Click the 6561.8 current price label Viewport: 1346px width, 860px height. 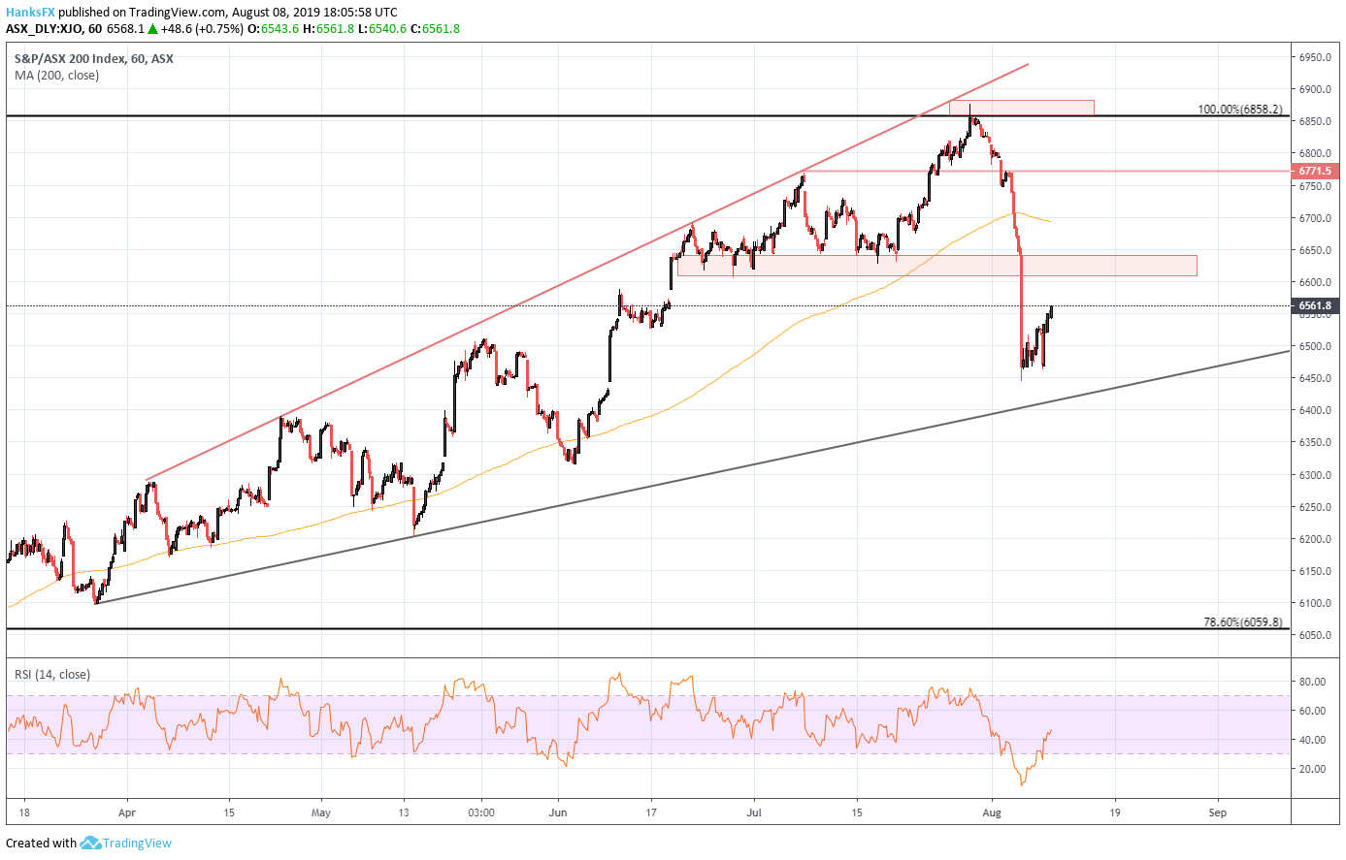pos(1315,305)
